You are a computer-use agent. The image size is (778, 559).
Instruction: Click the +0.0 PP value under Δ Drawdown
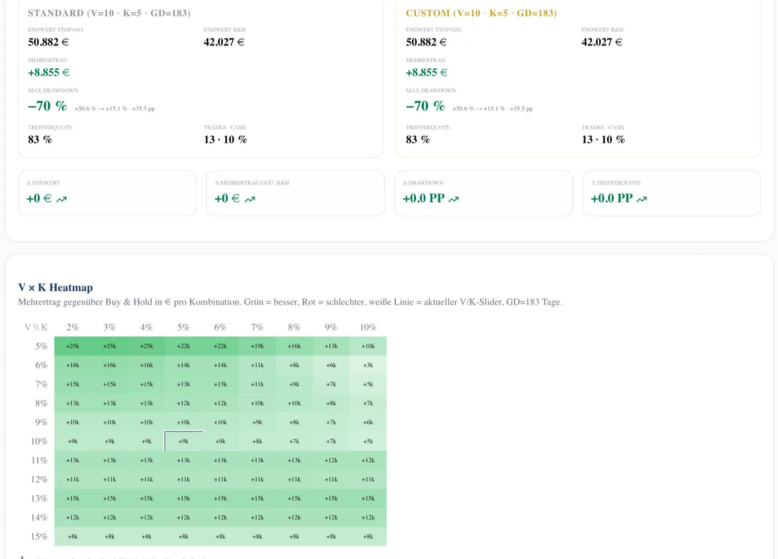coord(423,198)
